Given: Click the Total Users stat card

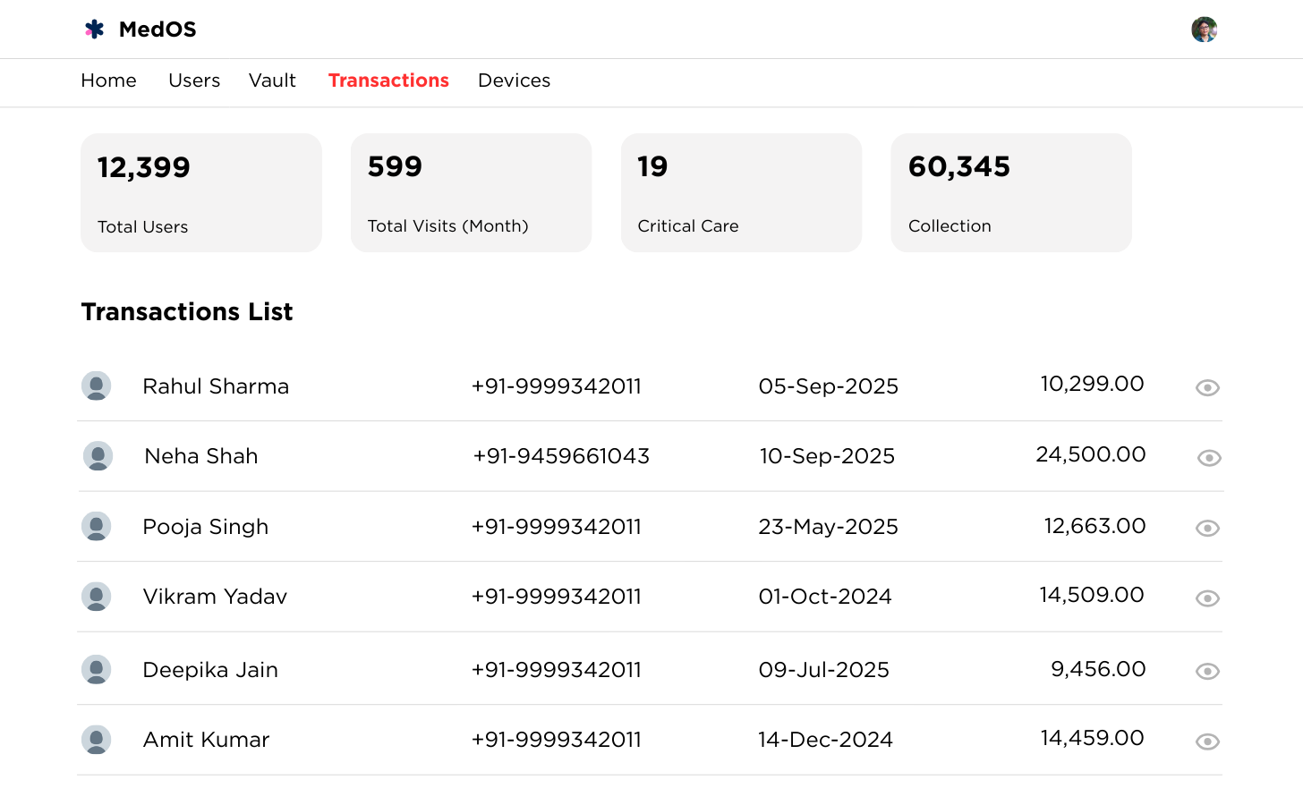Looking at the screenshot, I should [x=201, y=193].
